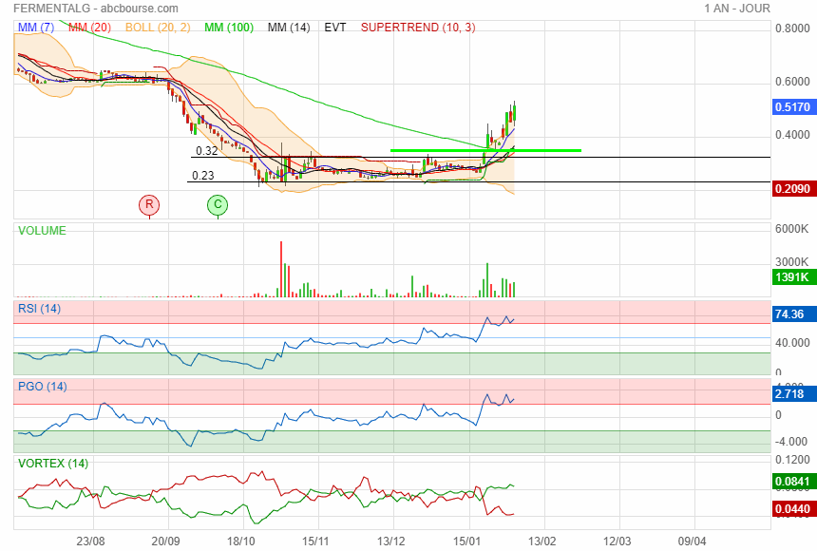Click the 3000K volume axis label
Image resolution: width=817 pixels, height=551 pixels.
[791, 261]
